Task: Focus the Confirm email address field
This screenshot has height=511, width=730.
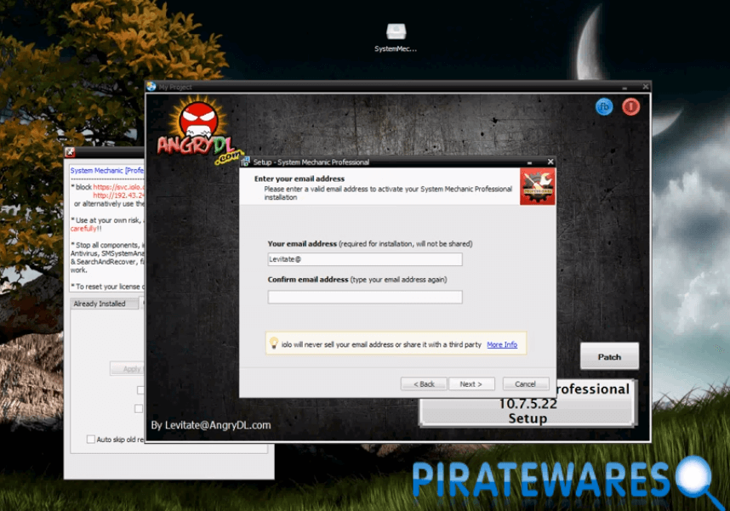Action: tap(365, 297)
